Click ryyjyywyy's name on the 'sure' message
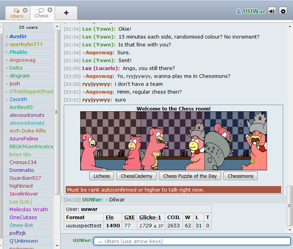This screenshot has height=249, width=293. [97, 100]
